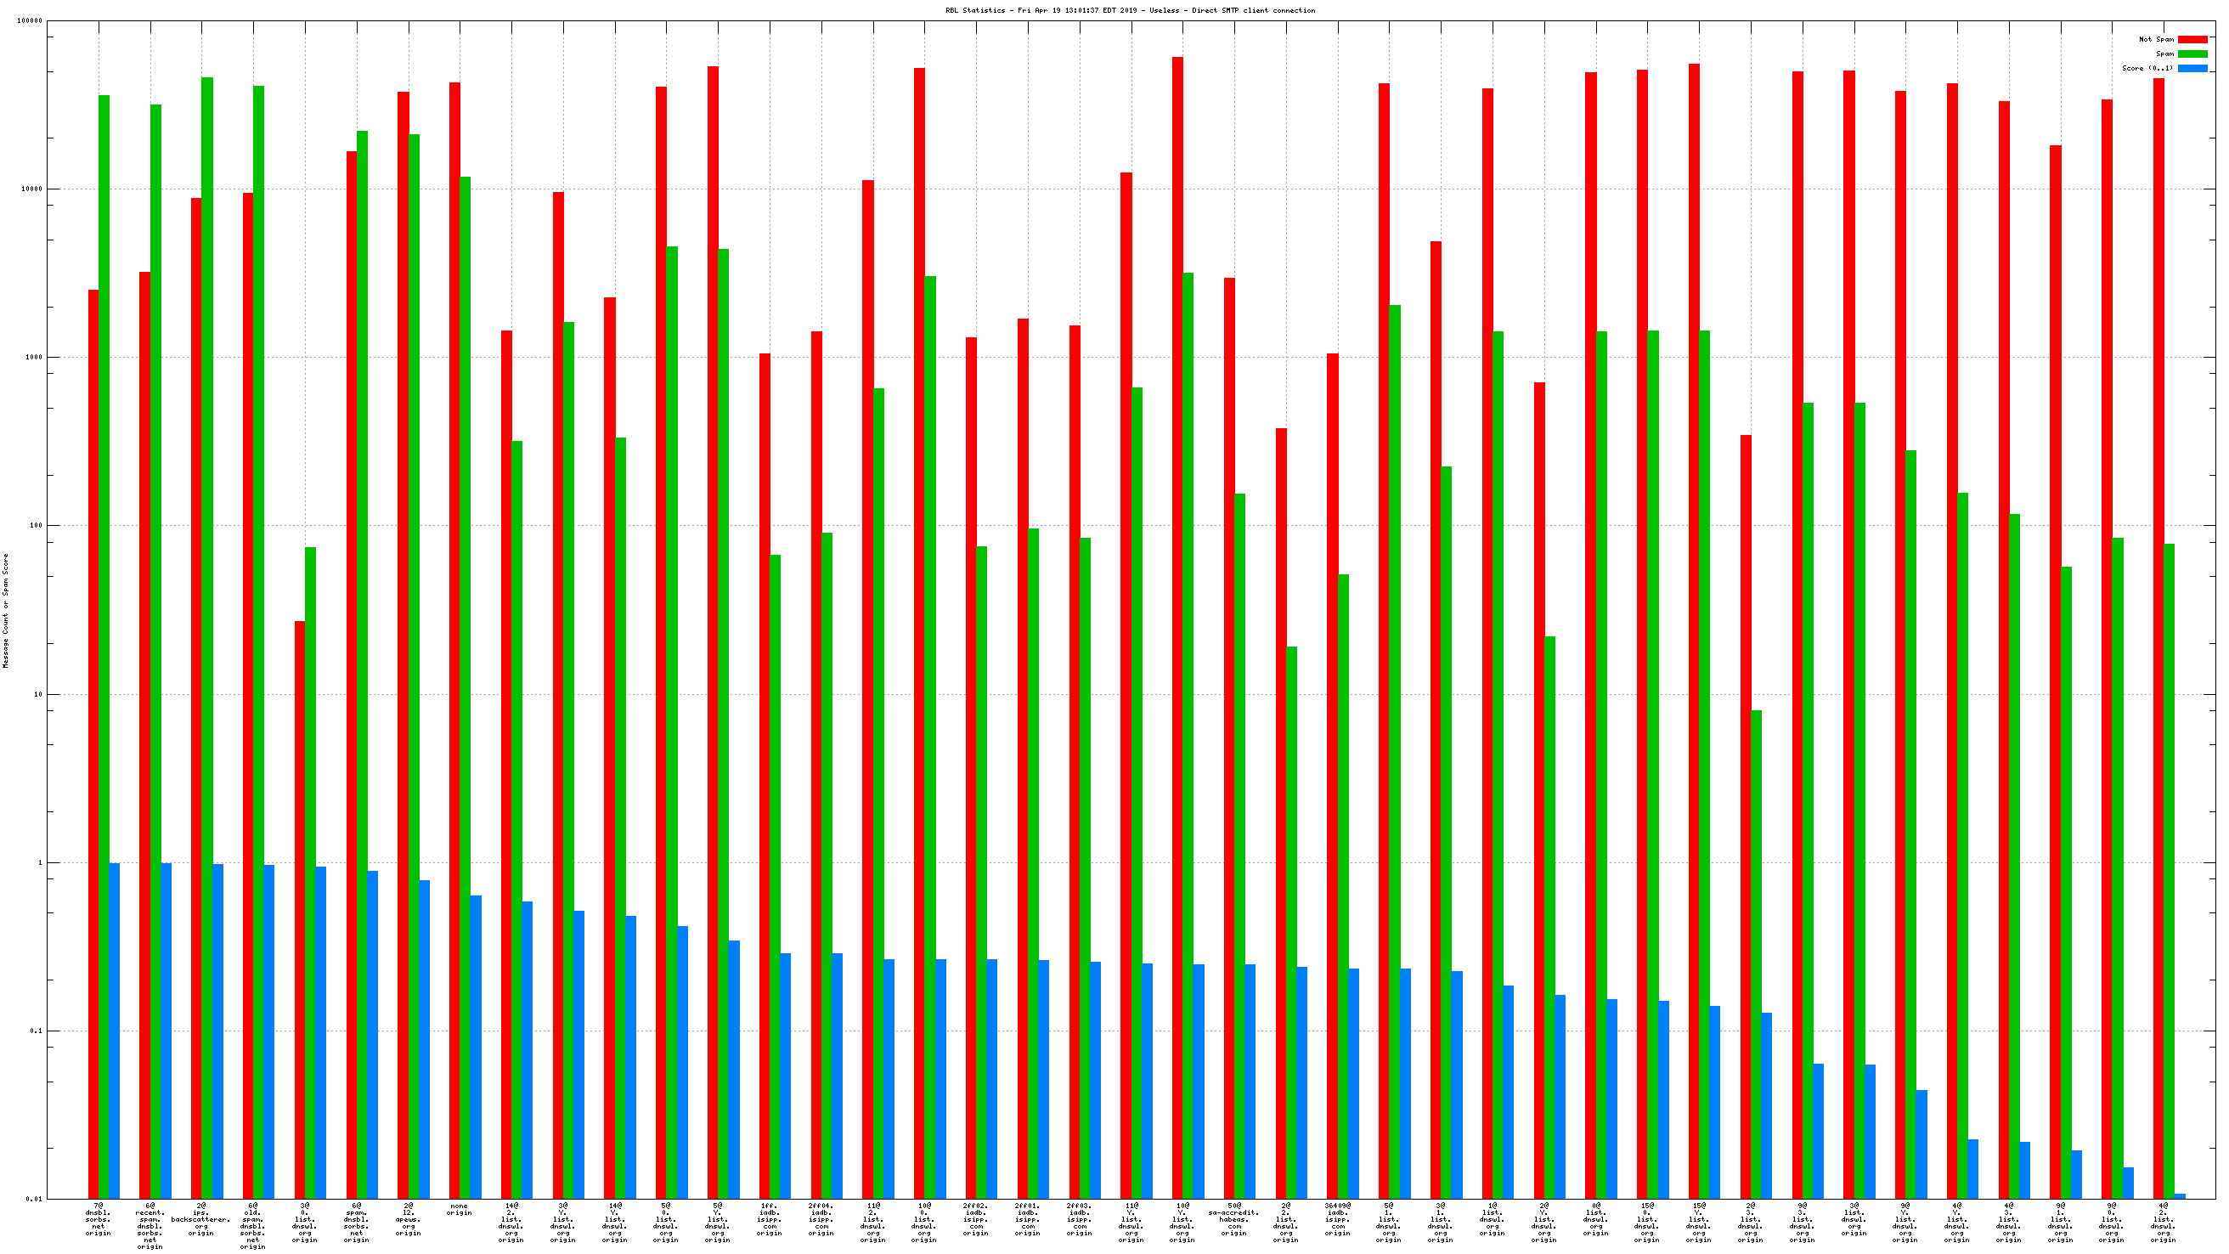The image size is (2229, 1254).
Task: Click the 36409@ iadb.isipp.com x-axis label
Action: click(1337, 1218)
